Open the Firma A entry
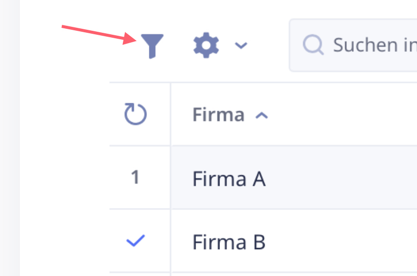 point(229,179)
